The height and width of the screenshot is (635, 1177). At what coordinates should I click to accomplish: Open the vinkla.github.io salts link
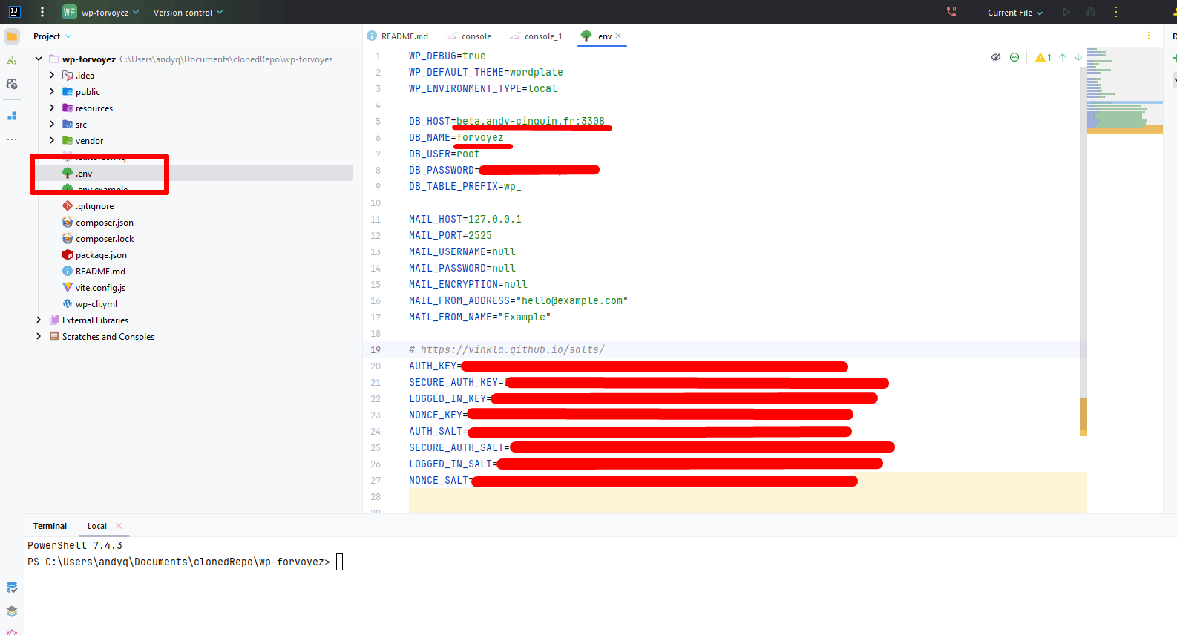click(x=512, y=349)
